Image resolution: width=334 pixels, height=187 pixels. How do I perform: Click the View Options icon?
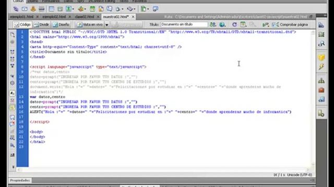[243, 24]
